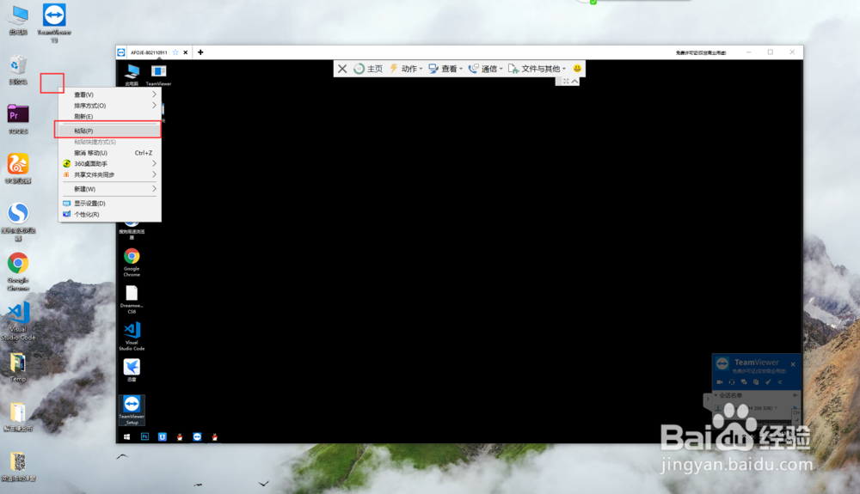The width and height of the screenshot is (860, 494).
Task: Close the AFOJE-802110911 session tab
Action: (186, 52)
